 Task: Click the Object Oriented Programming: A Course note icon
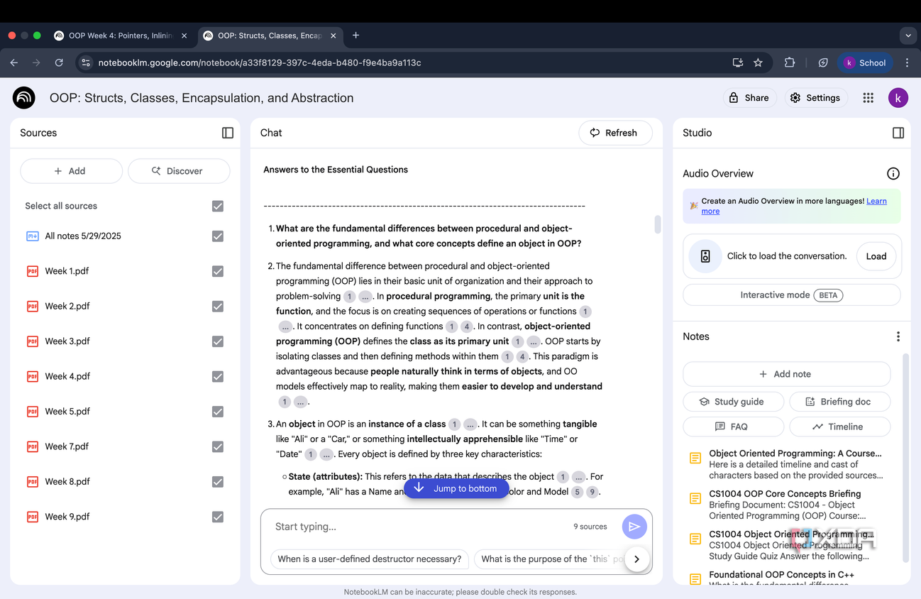[695, 458]
